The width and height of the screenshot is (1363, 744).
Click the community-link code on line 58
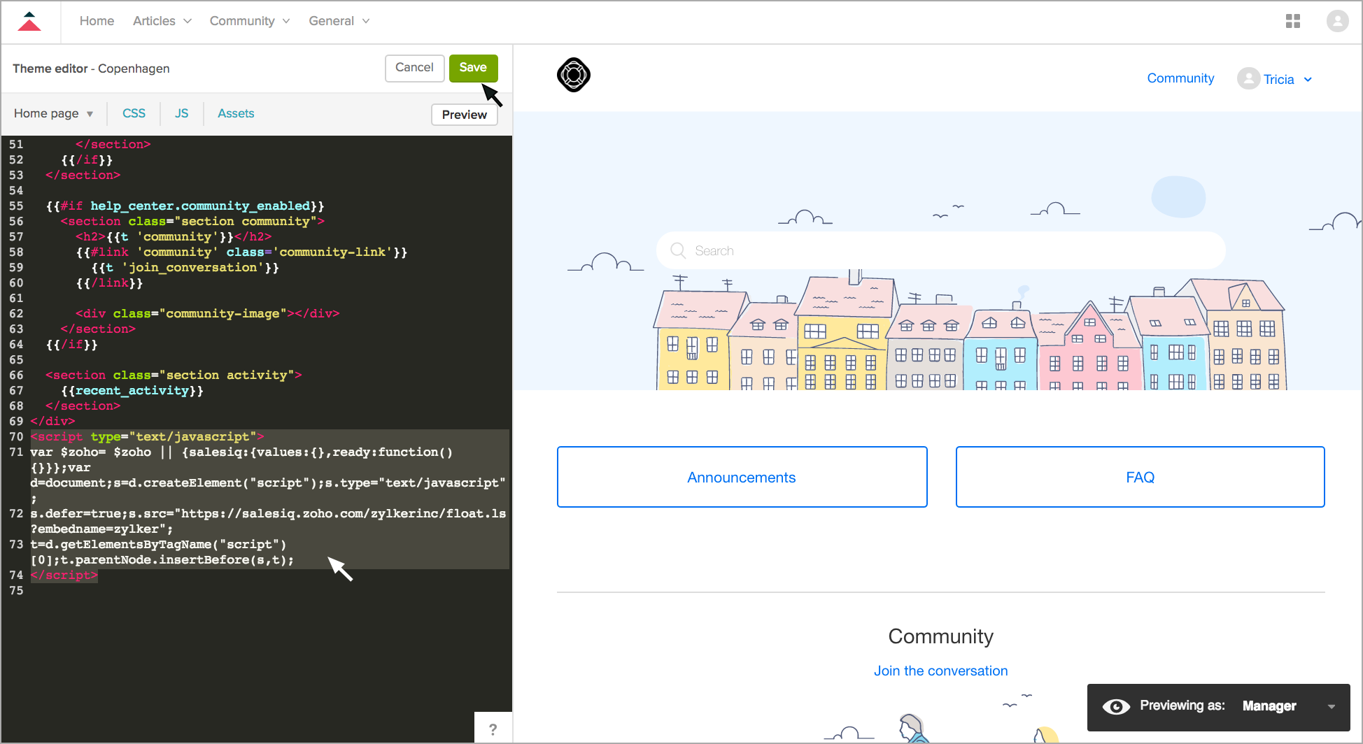point(241,252)
